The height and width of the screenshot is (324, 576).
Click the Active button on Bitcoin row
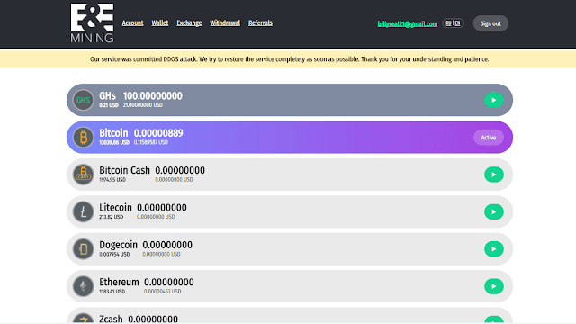point(489,138)
